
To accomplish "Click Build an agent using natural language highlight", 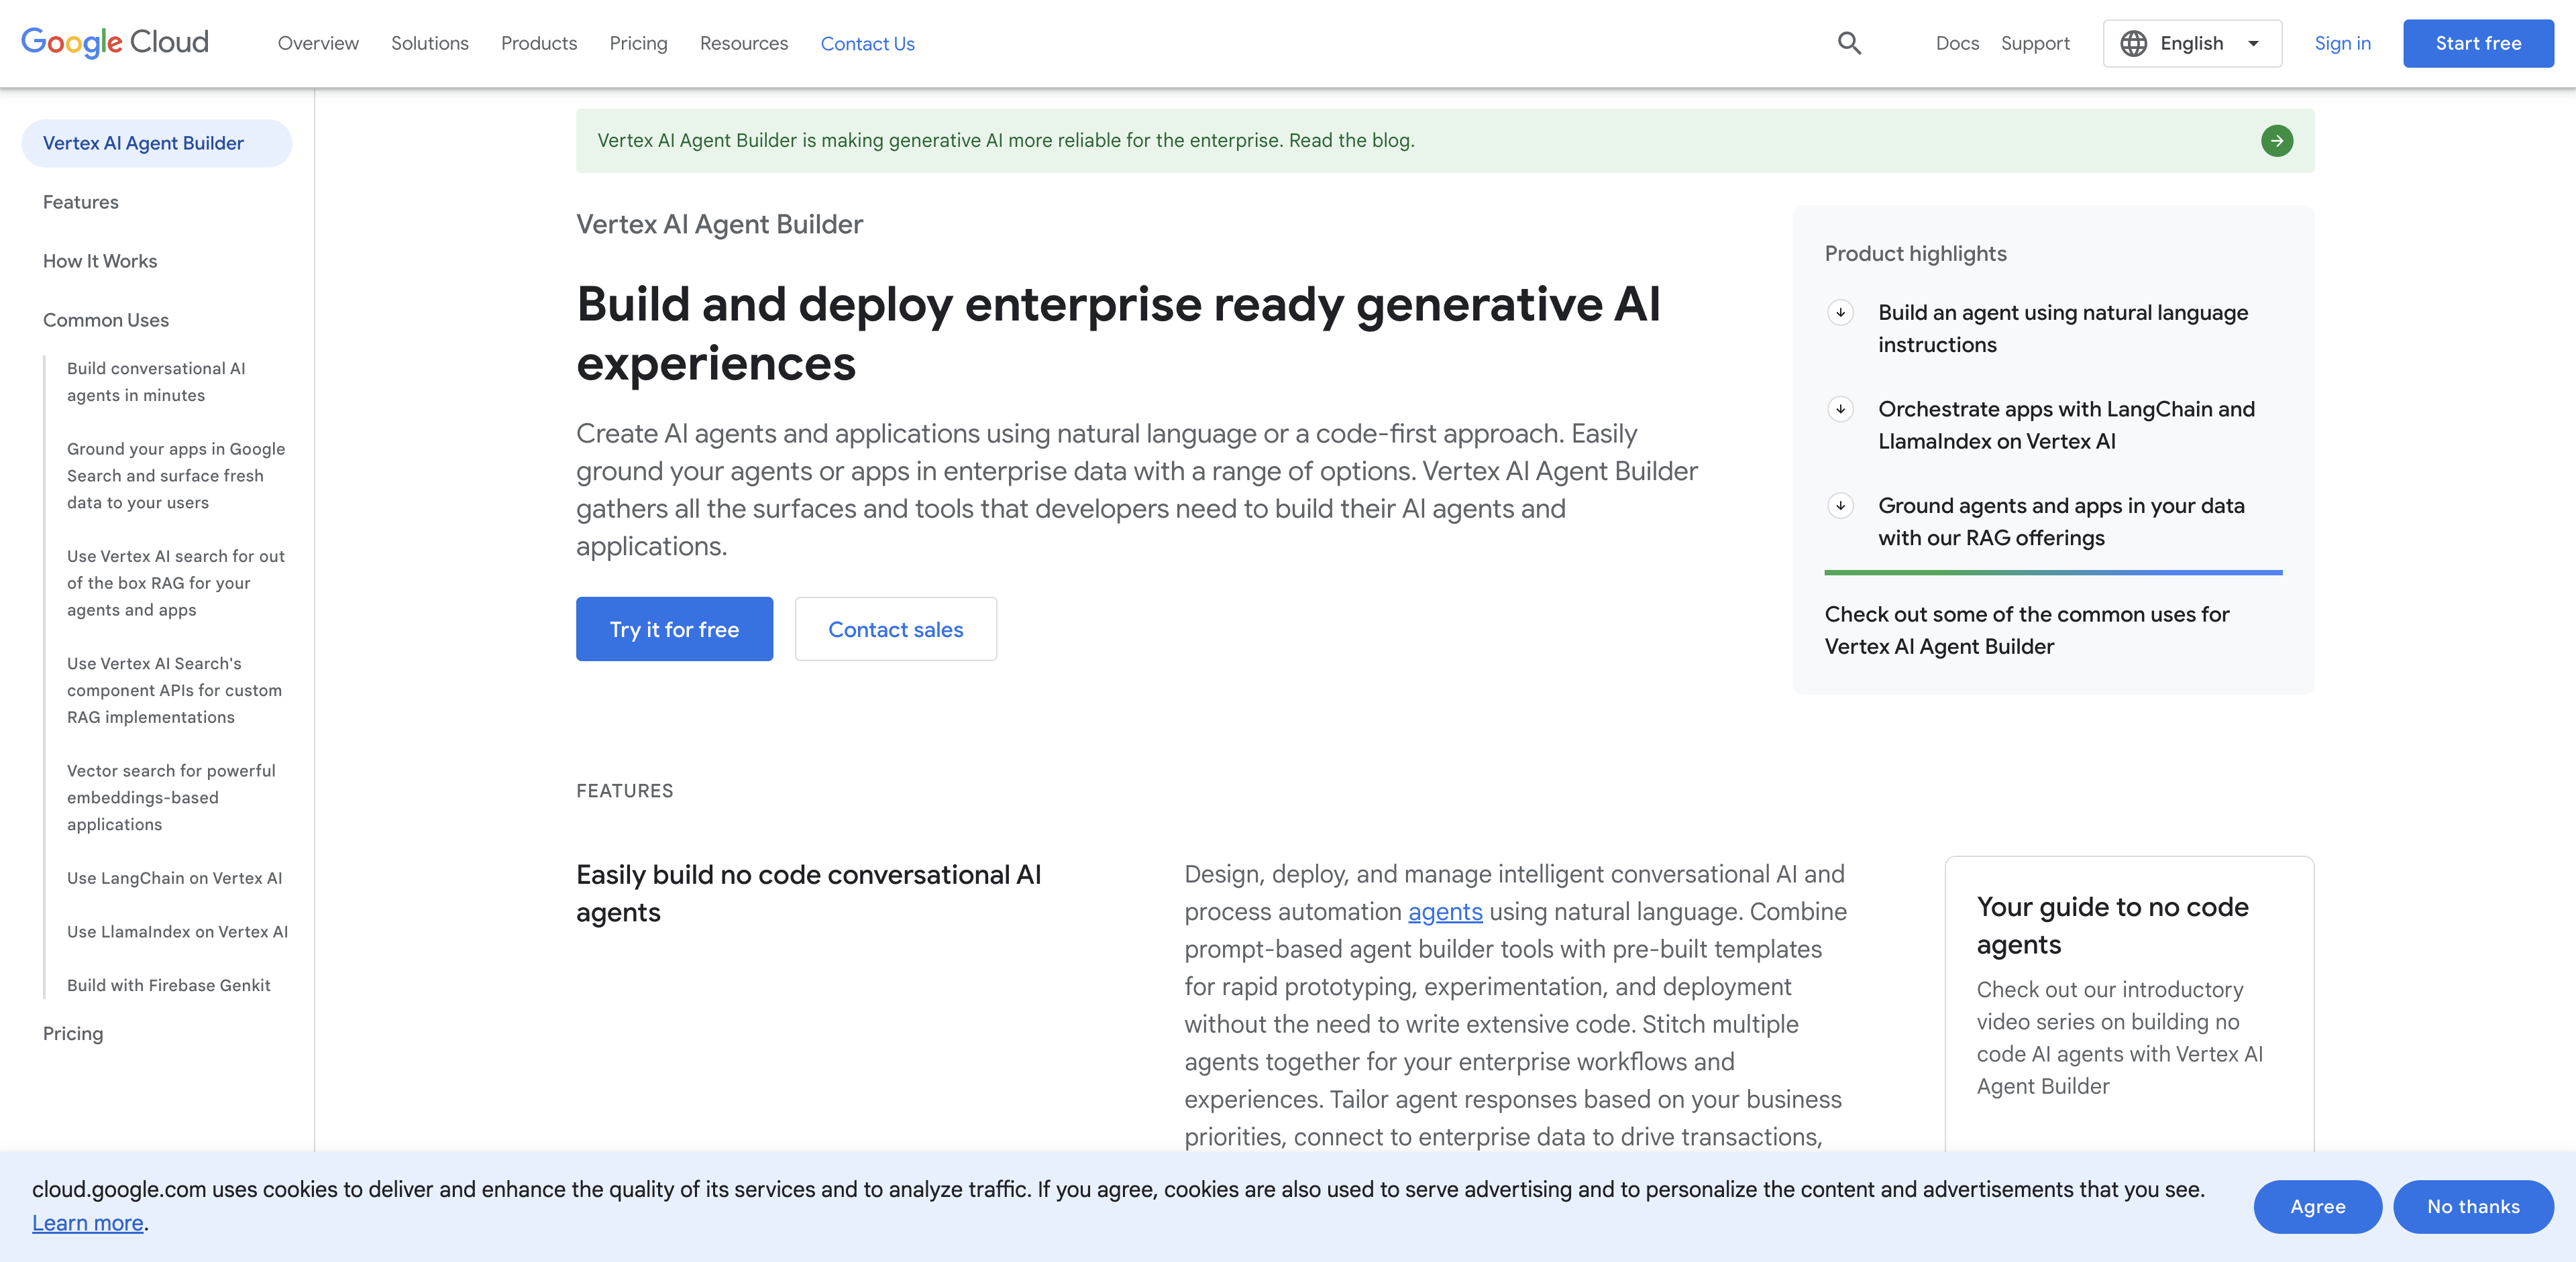I will click(x=2062, y=328).
